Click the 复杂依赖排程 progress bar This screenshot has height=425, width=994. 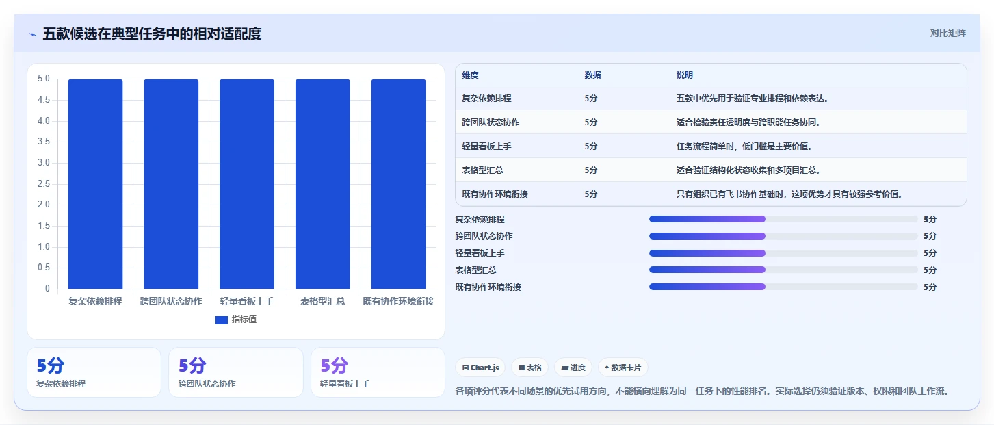(x=783, y=219)
